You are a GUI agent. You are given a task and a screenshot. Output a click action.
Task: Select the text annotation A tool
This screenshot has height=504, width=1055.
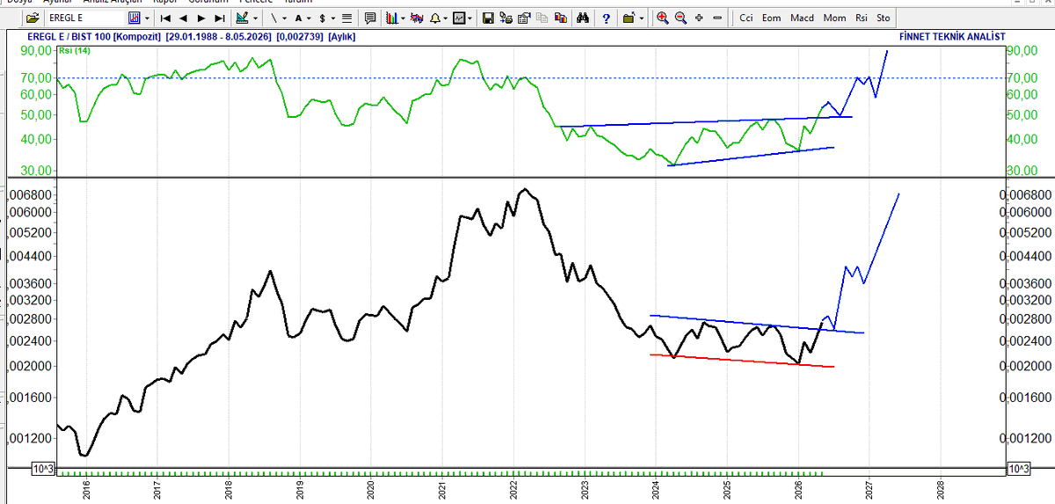pyautogui.click(x=299, y=18)
